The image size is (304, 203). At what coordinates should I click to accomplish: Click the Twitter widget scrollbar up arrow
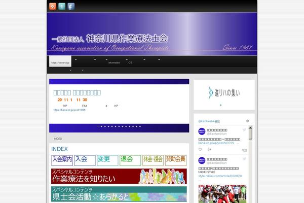[x=250, y=127]
